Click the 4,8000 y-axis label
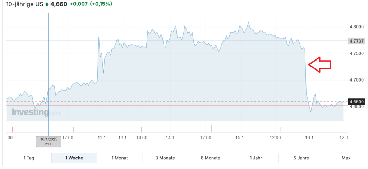Image resolution: width=368 pixels, height=169 pixels. pos(356,27)
